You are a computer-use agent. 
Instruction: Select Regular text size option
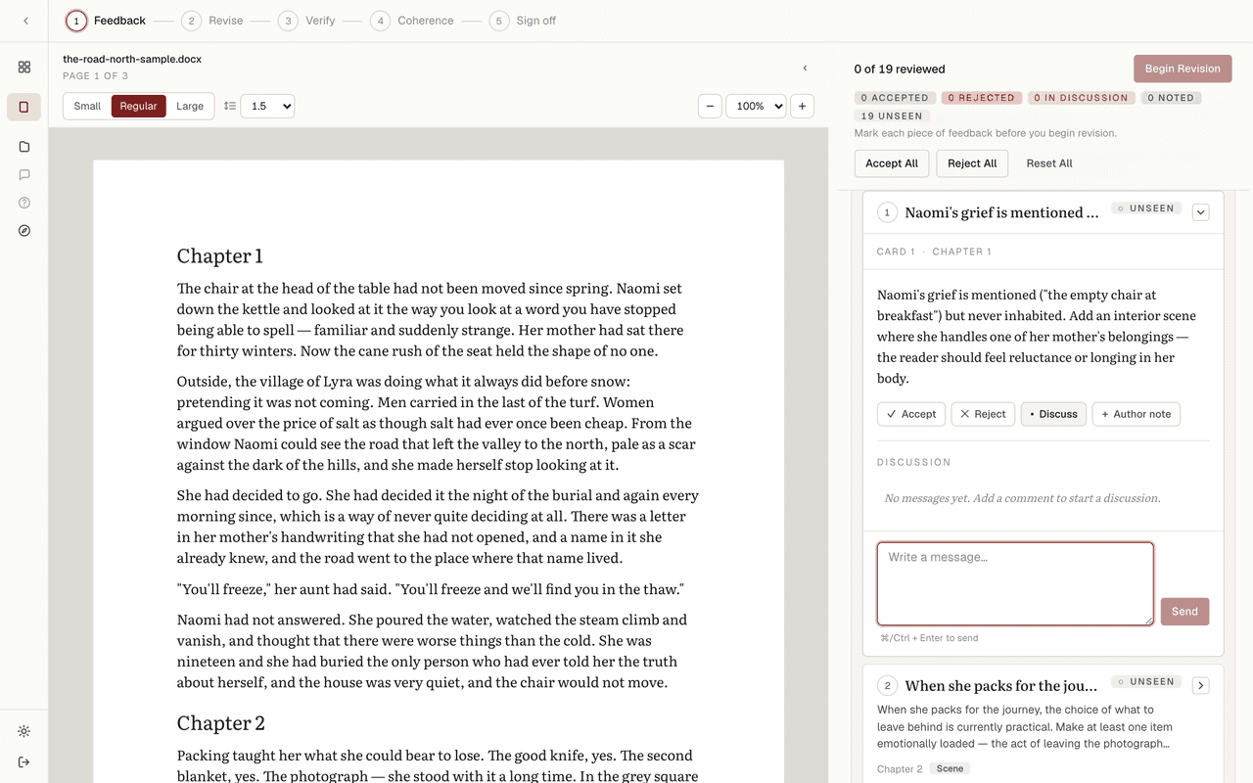[138, 106]
